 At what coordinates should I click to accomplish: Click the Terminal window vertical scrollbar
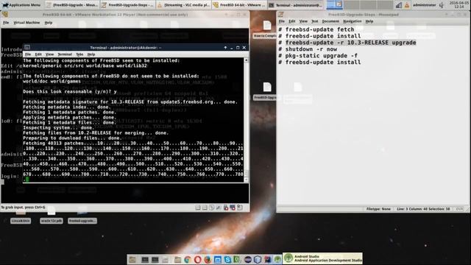tap(247, 120)
